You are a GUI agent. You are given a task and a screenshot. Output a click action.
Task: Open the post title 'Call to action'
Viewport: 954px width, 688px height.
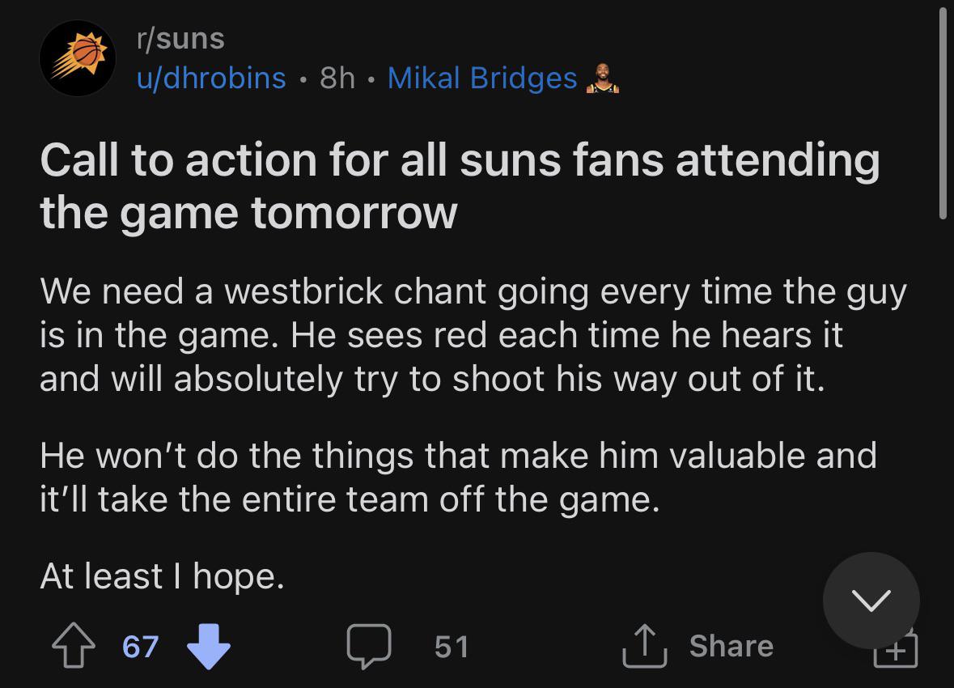point(460,185)
